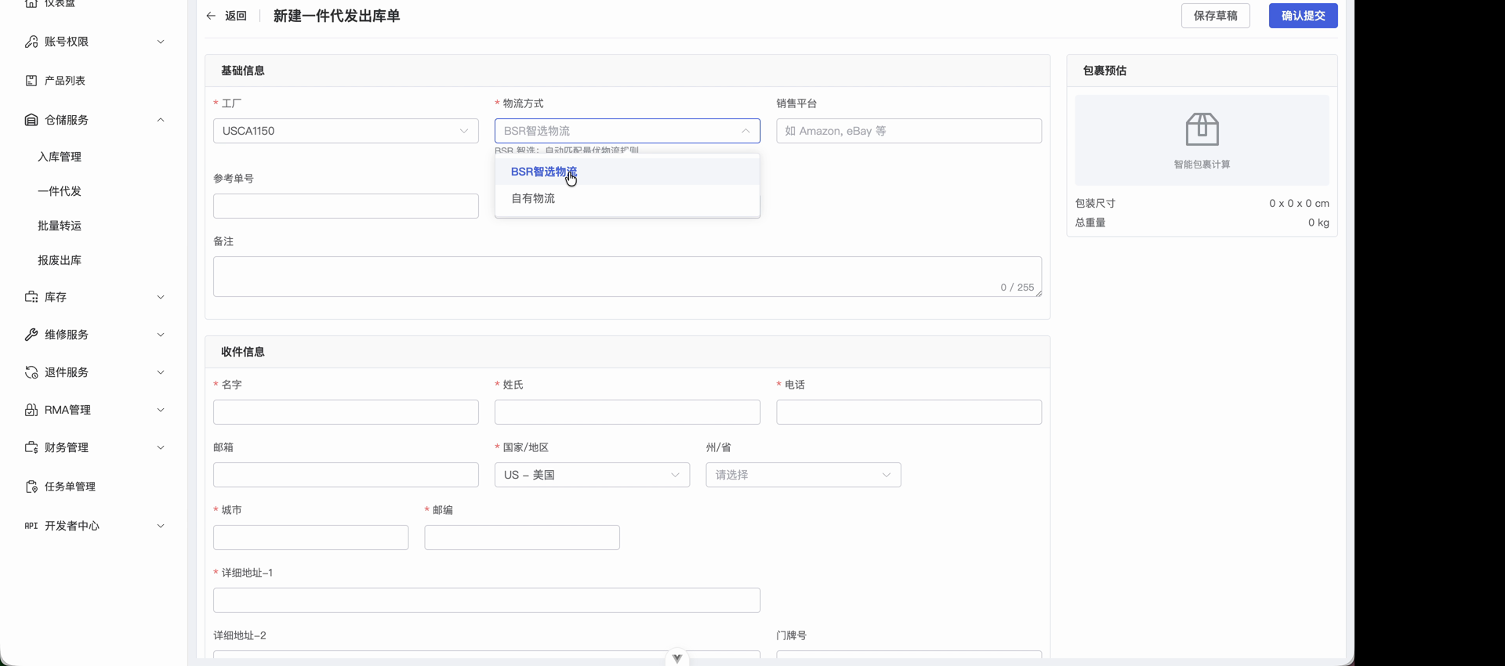
Task: Collapse the 仓储服务 menu chevron
Action: [x=161, y=120]
